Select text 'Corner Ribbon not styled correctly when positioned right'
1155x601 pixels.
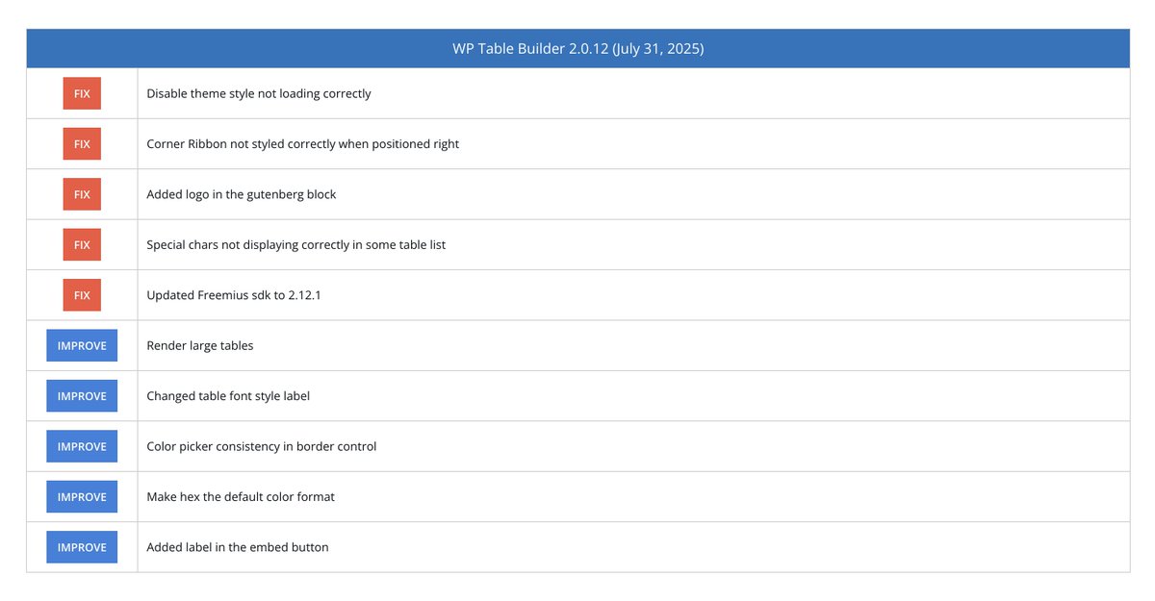point(303,144)
